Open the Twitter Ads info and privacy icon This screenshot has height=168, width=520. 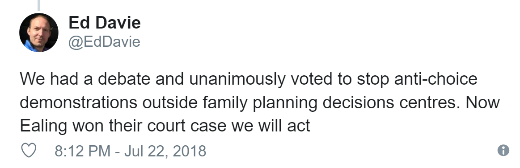(503, 150)
